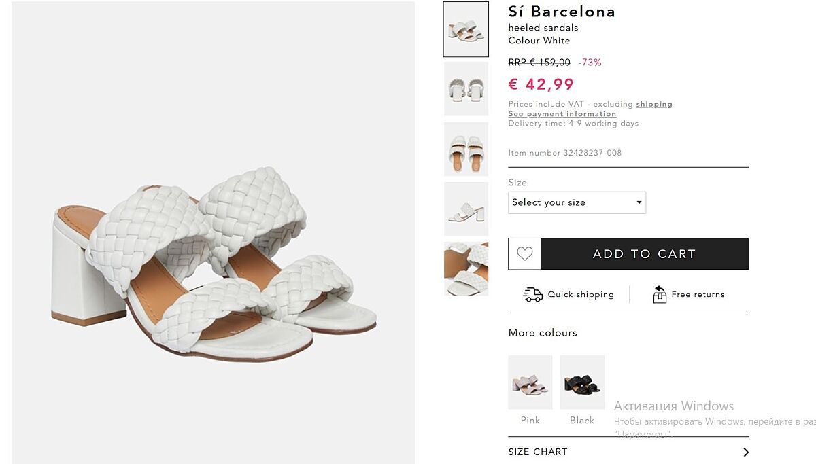
Task: Click the Size Chart label
Action: click(537, 452)
